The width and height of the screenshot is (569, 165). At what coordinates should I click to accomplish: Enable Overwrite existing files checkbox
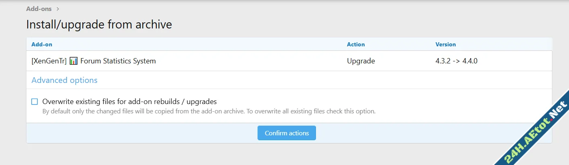pos(35,102)
